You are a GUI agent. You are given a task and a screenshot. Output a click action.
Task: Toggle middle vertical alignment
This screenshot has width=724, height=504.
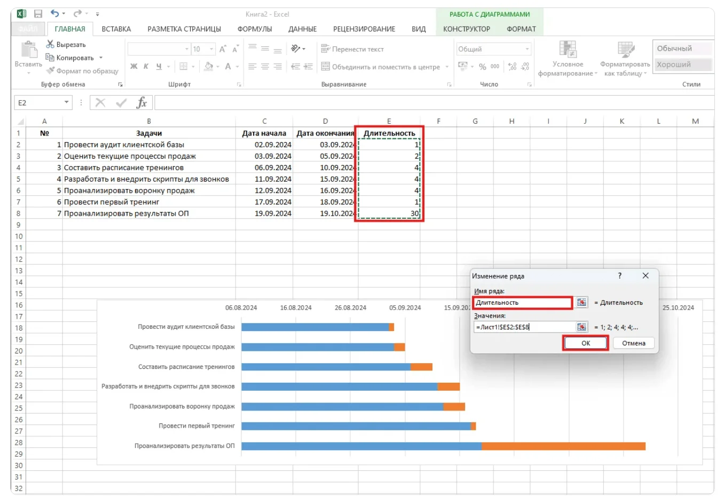[265, 49]
